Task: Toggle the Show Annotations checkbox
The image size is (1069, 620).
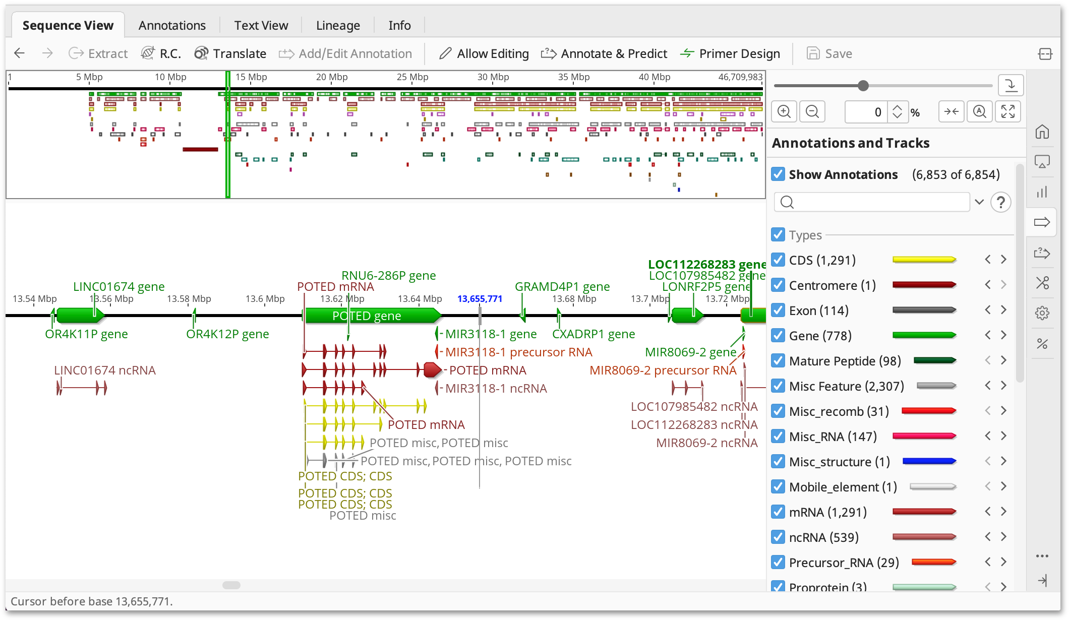Action: coord(778,174)
